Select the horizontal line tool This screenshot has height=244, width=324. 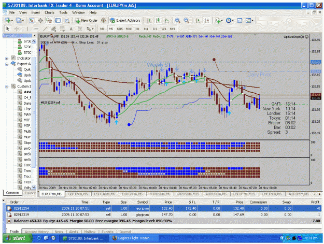pyautogui.click(x=36, y=28)
